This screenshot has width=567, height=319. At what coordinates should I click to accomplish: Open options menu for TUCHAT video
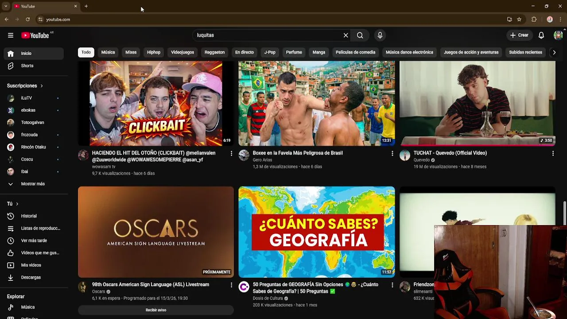tap(553, 153)
